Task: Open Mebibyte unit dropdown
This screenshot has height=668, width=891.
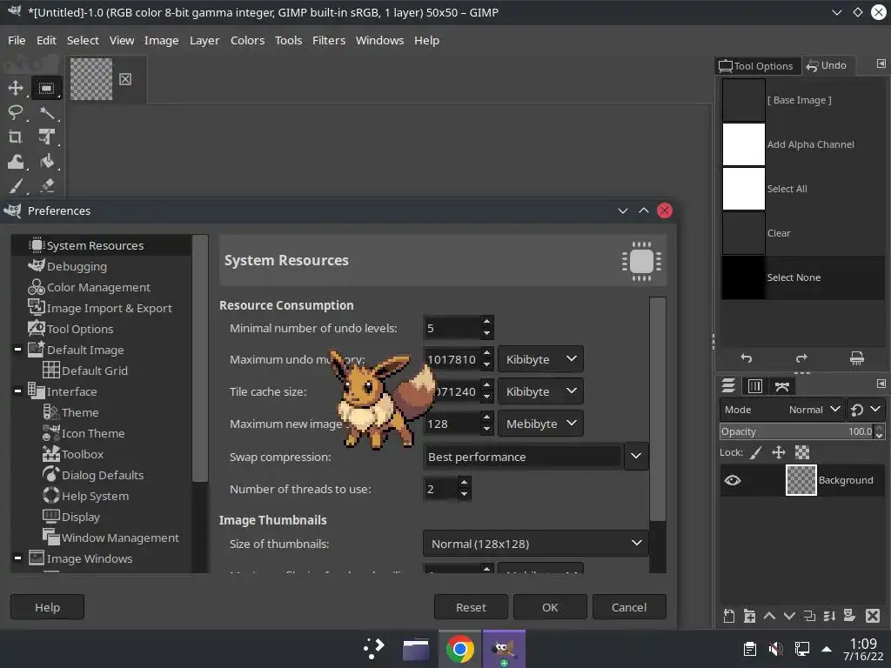Action: pos(540,424)
